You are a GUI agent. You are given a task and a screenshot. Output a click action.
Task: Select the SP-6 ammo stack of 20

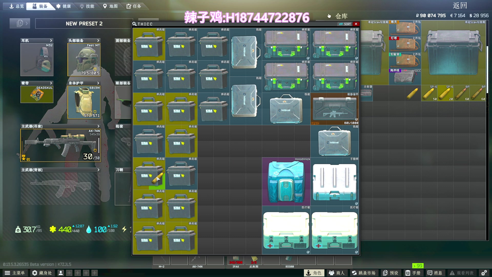tap(445, 93)
